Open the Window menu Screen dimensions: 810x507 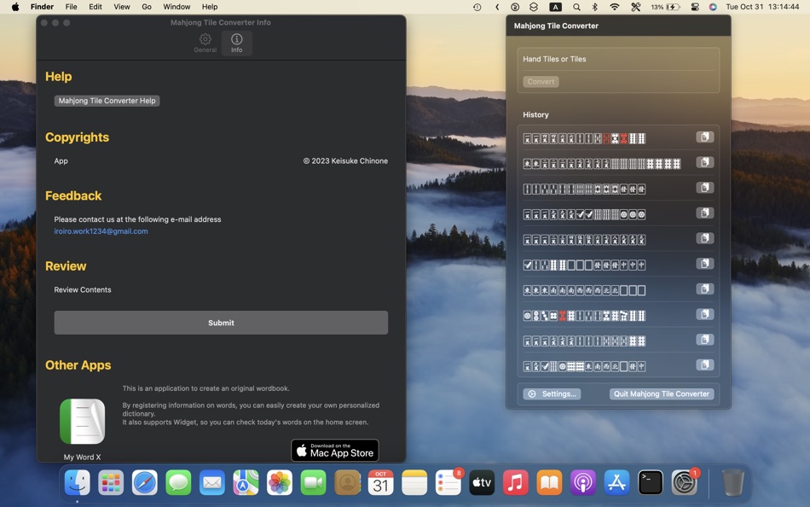click(176, 7)
